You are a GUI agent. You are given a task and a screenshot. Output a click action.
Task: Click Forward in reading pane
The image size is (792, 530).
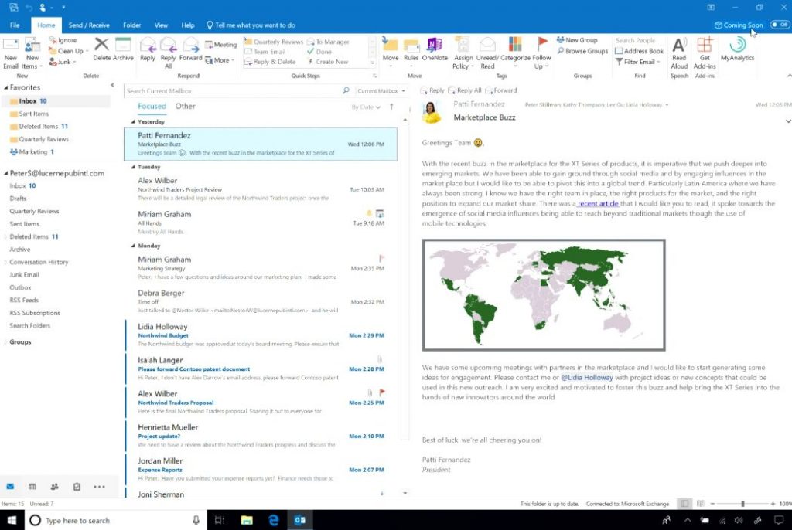pyautogui.click(x=501, y=90)
